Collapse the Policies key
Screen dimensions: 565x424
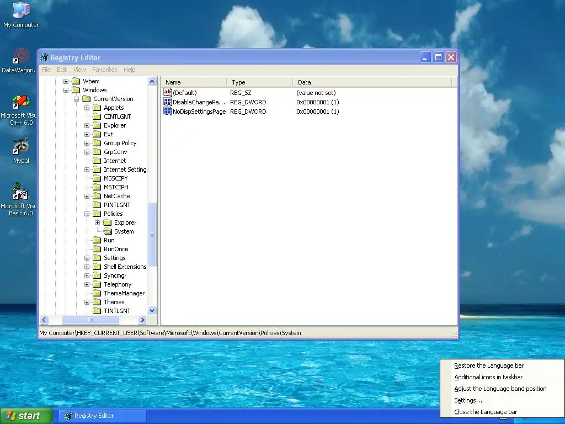[87, 214]
